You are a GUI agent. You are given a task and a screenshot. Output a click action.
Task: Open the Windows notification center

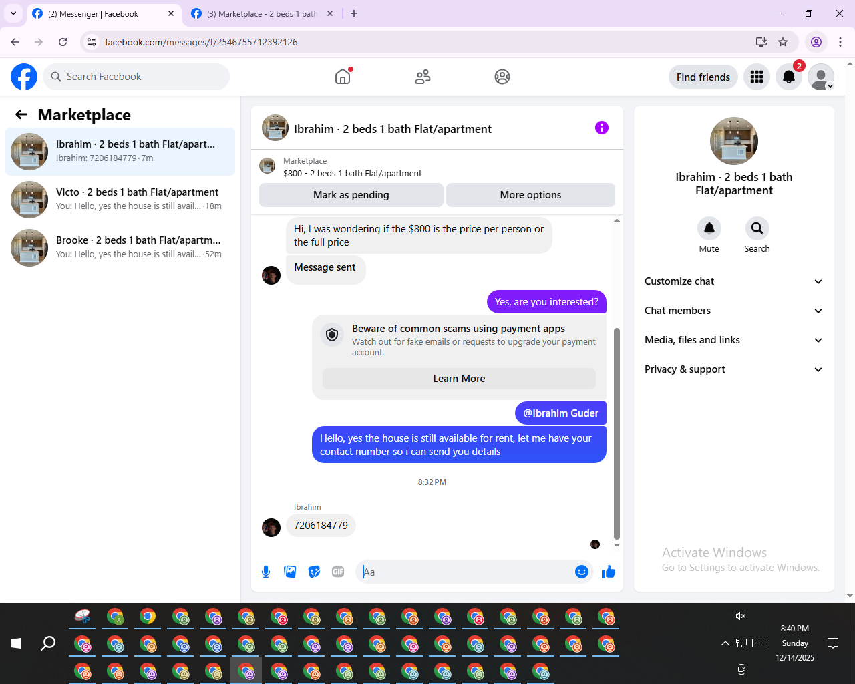tap(833, 643)
